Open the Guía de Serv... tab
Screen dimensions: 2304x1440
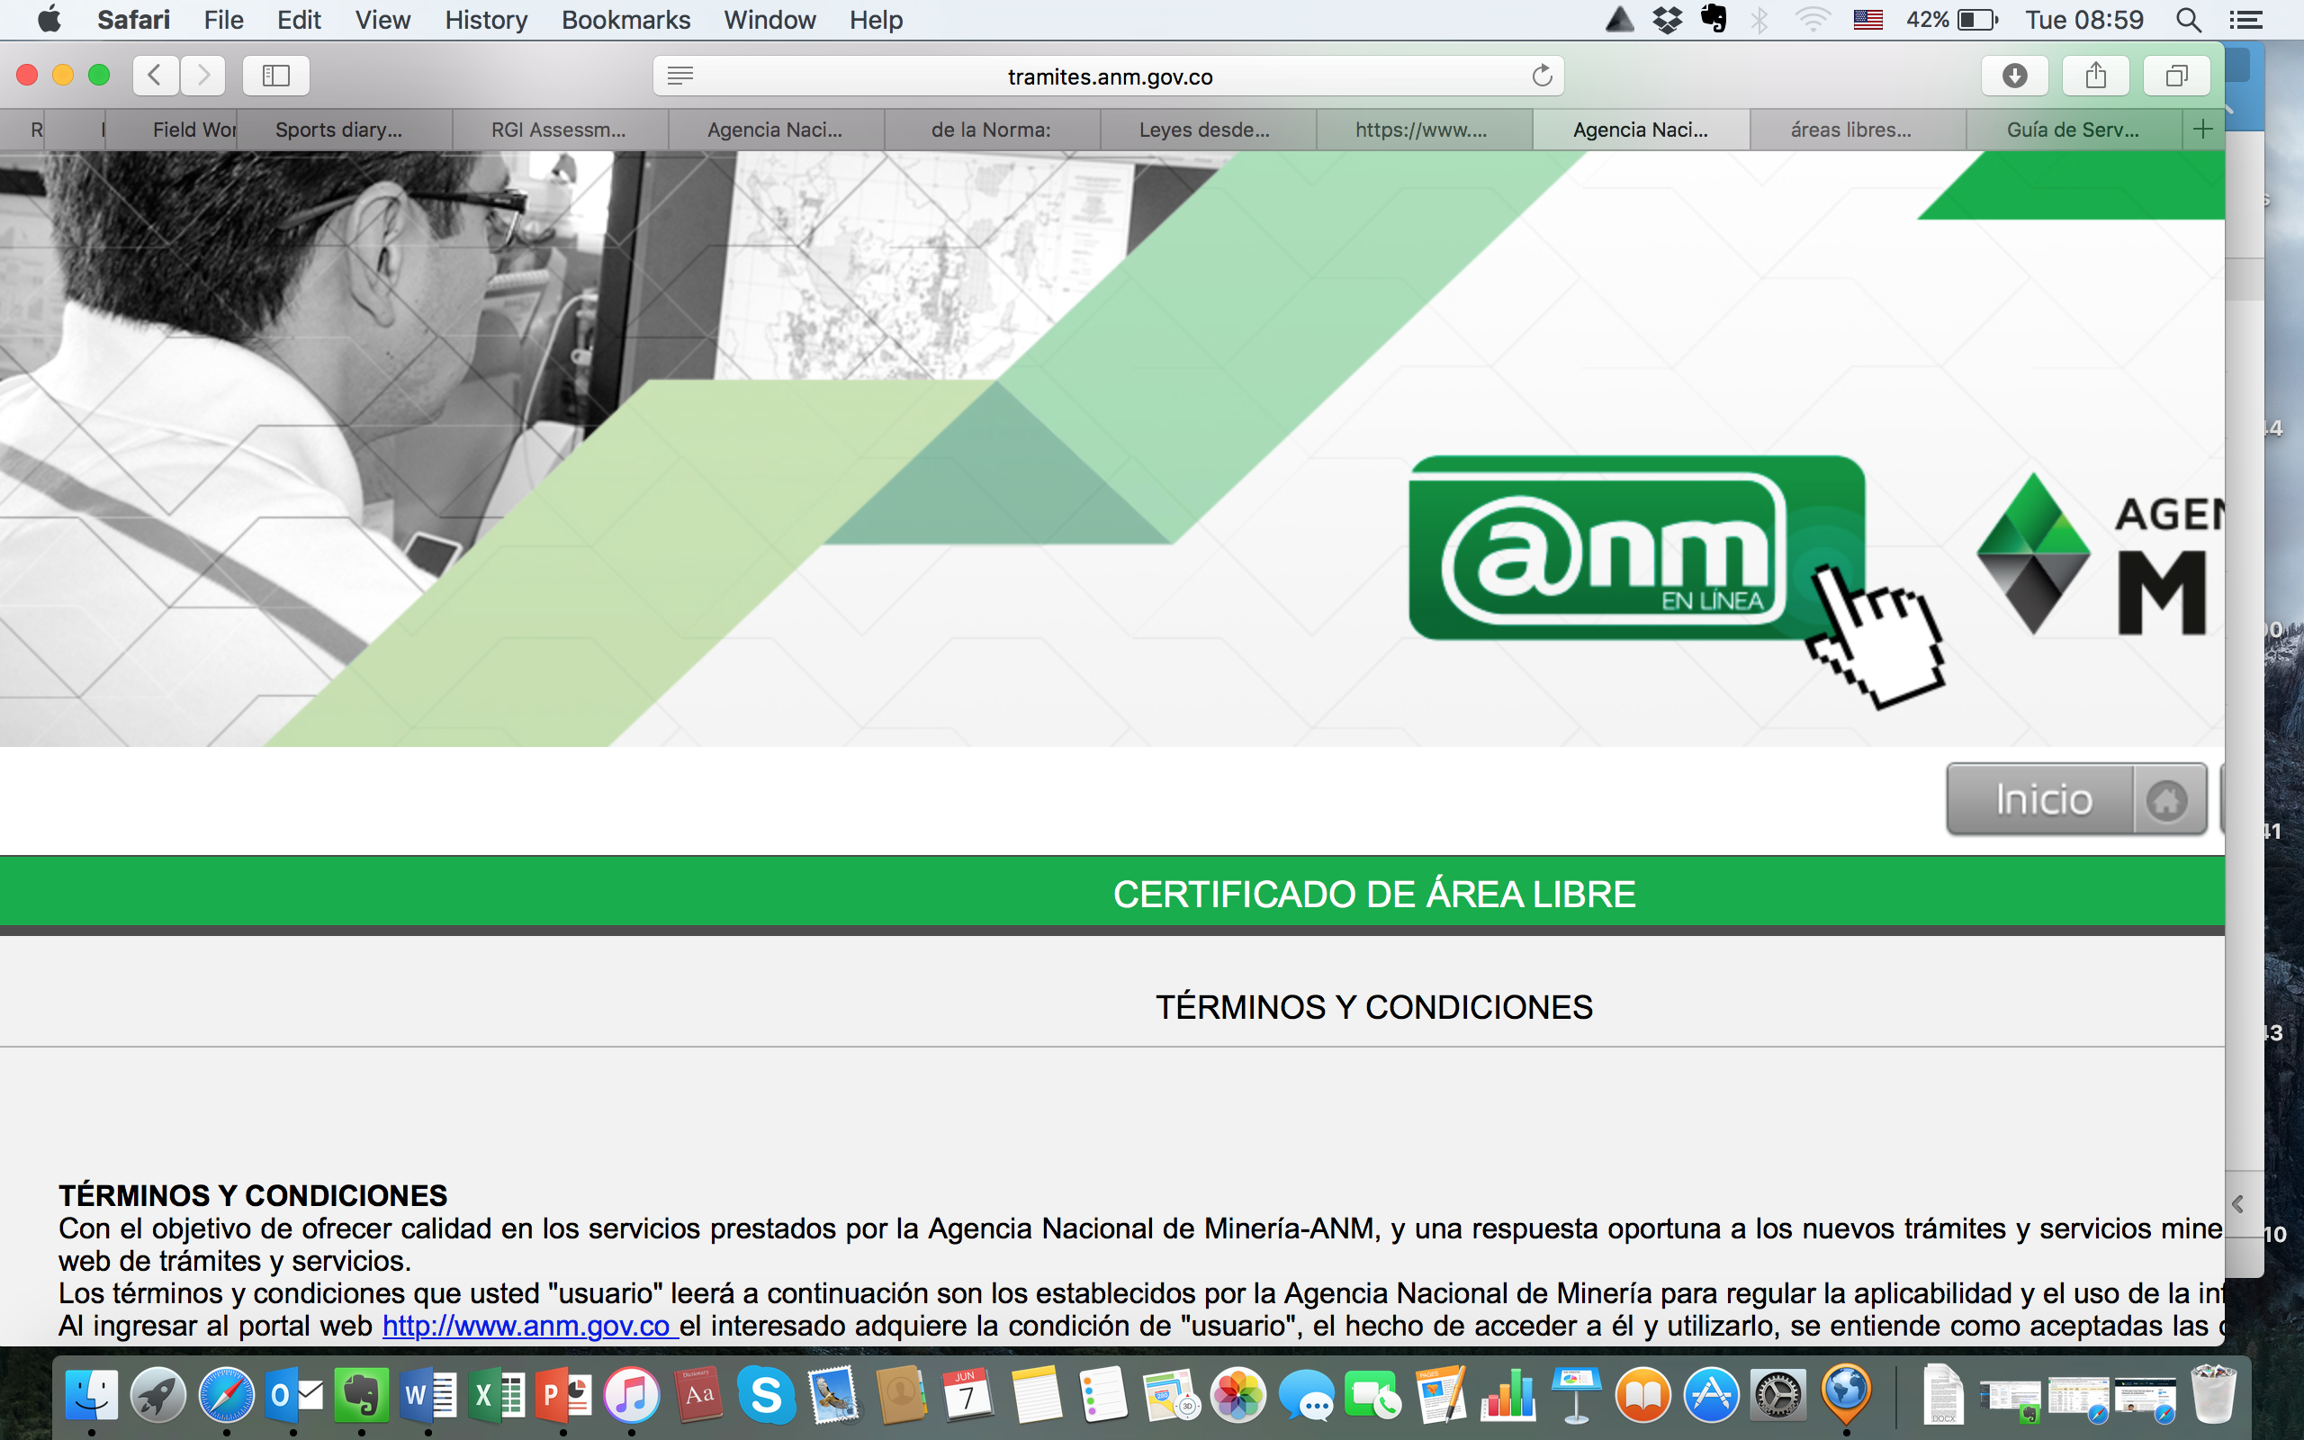pyautogui.click(x=2074, y=130)
